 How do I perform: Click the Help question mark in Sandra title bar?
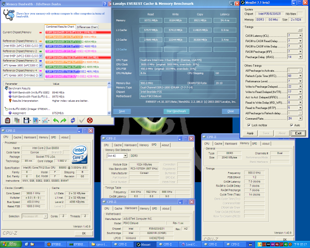(x=105, y=4)
